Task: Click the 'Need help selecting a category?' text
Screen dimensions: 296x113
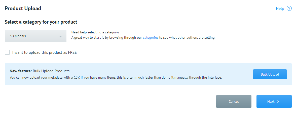Action: (95, 32)
